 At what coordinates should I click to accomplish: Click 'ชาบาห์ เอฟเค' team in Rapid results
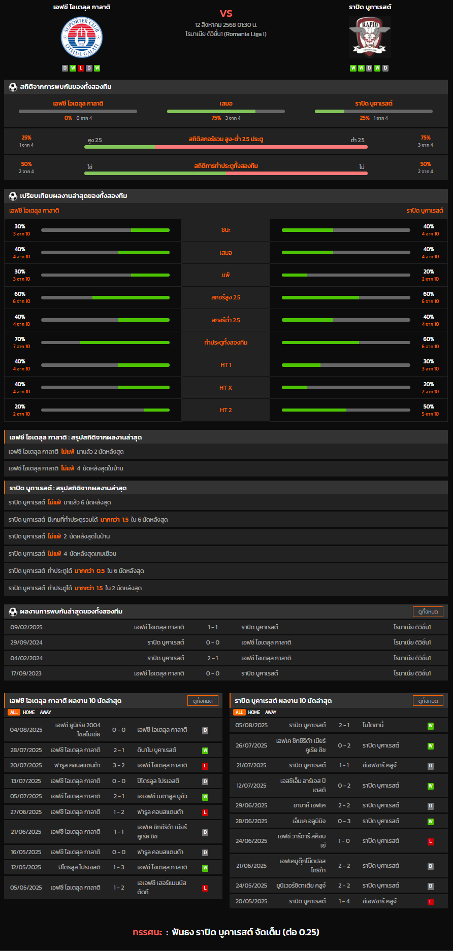pos(309,806)
